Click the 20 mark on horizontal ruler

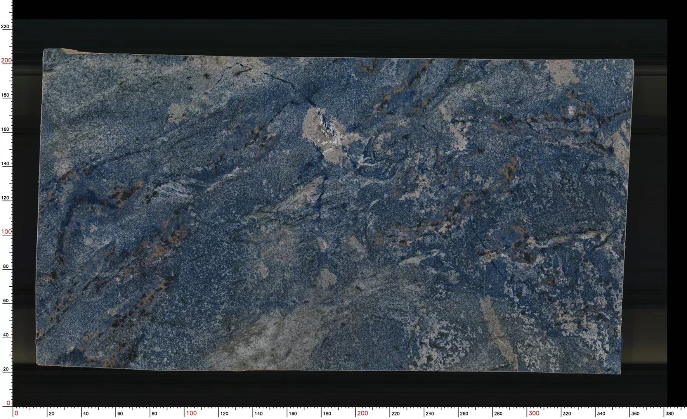[x=52, y=414]
